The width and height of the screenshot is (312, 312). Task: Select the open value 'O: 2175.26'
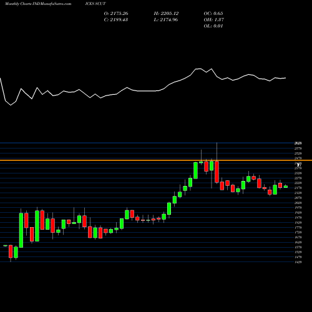click(116, 14)
